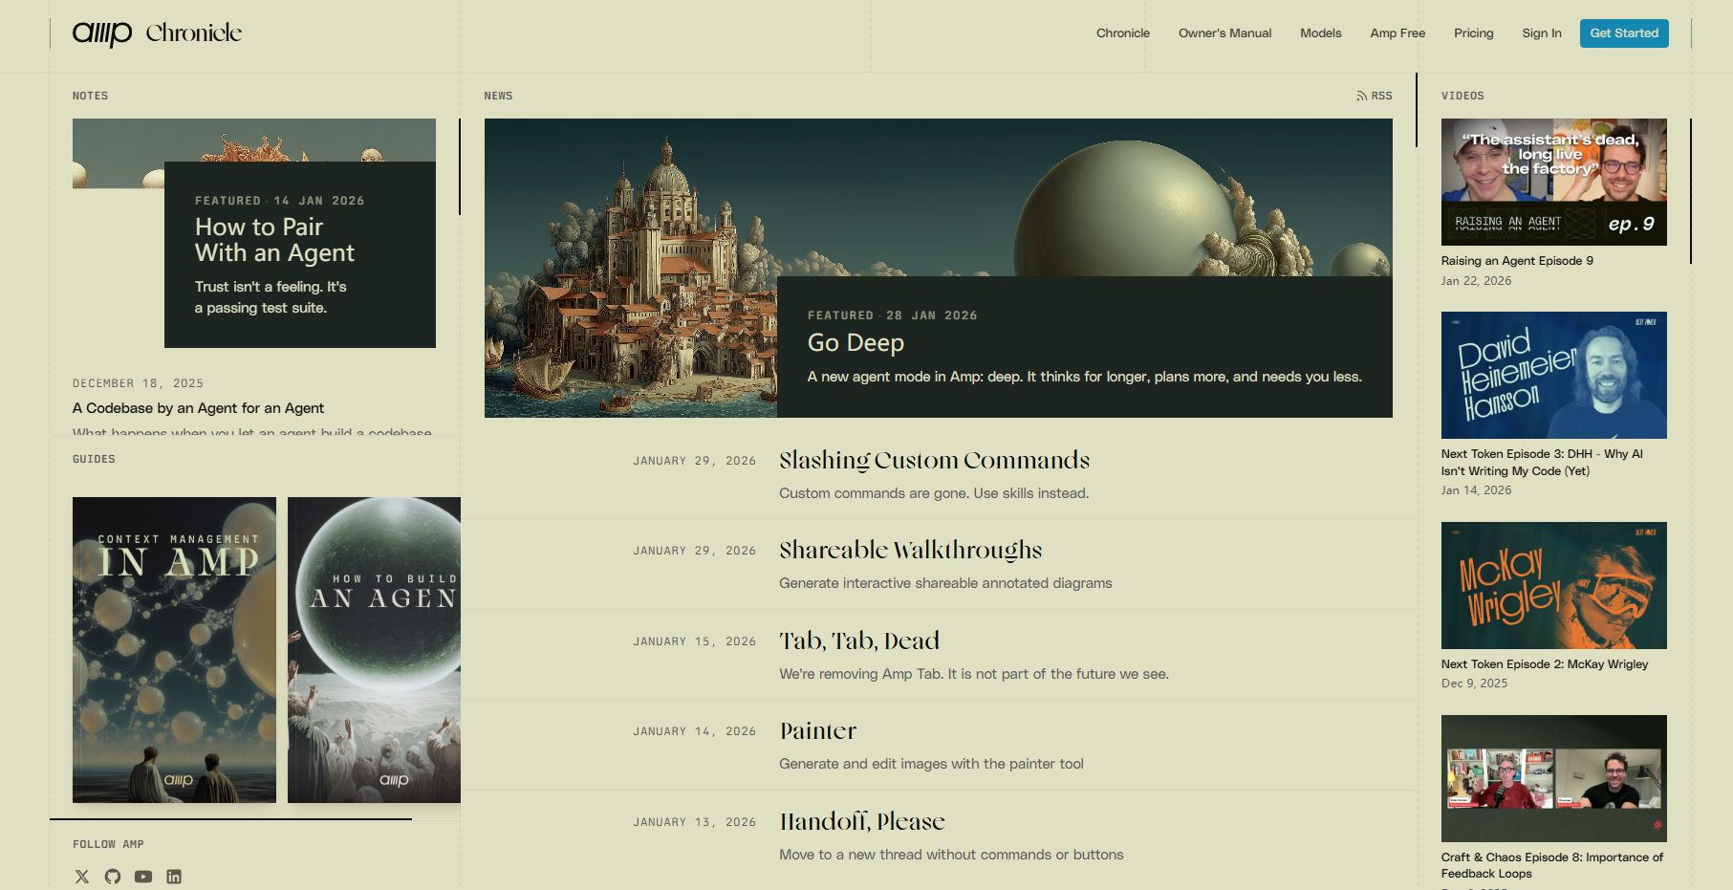View the Pricing page
Image resolution: width=1733 pixels, height=890 pixels.
coord(1474,33)
